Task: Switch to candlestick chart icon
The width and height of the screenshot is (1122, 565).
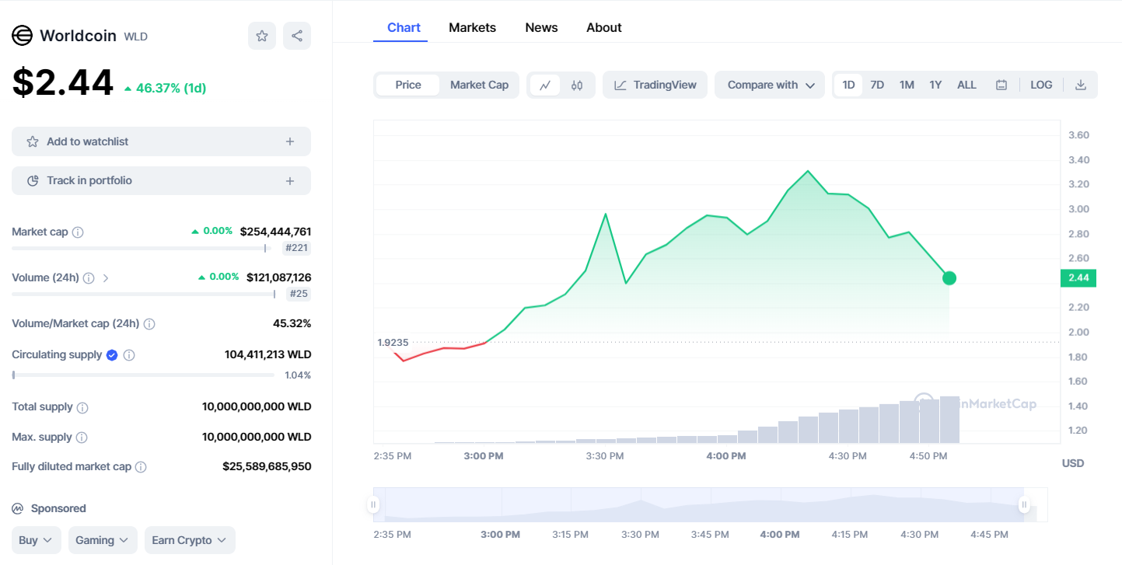Action: click(x=577, y=85)
